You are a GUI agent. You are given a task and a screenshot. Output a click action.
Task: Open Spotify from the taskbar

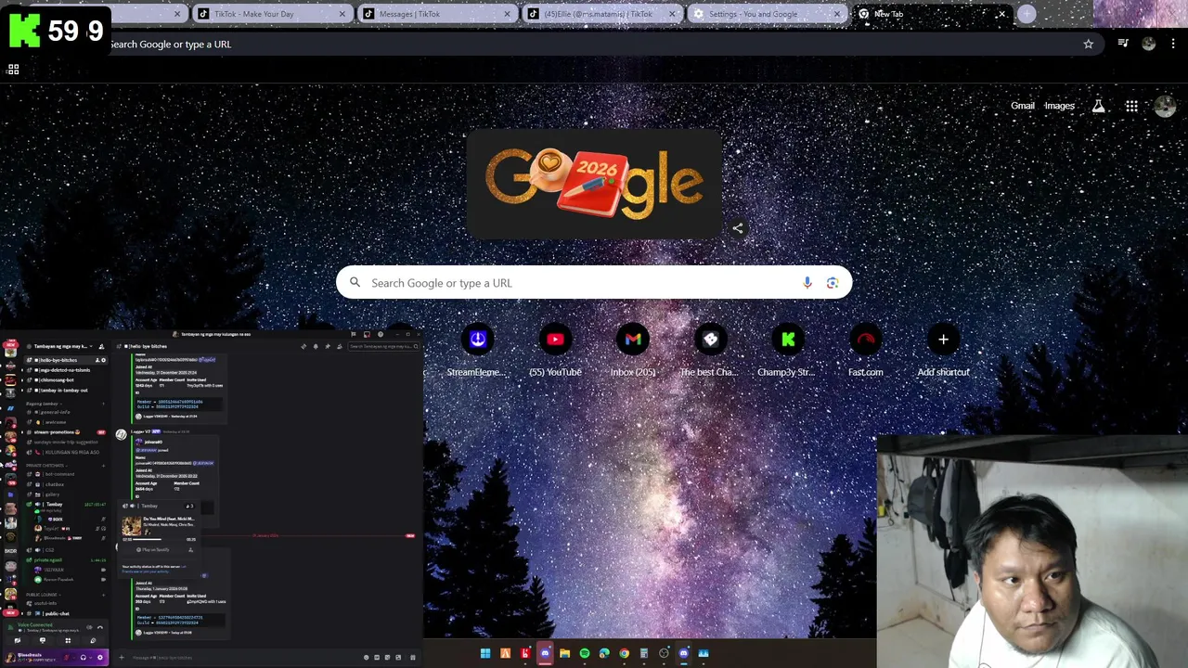(x=585, y=653)
